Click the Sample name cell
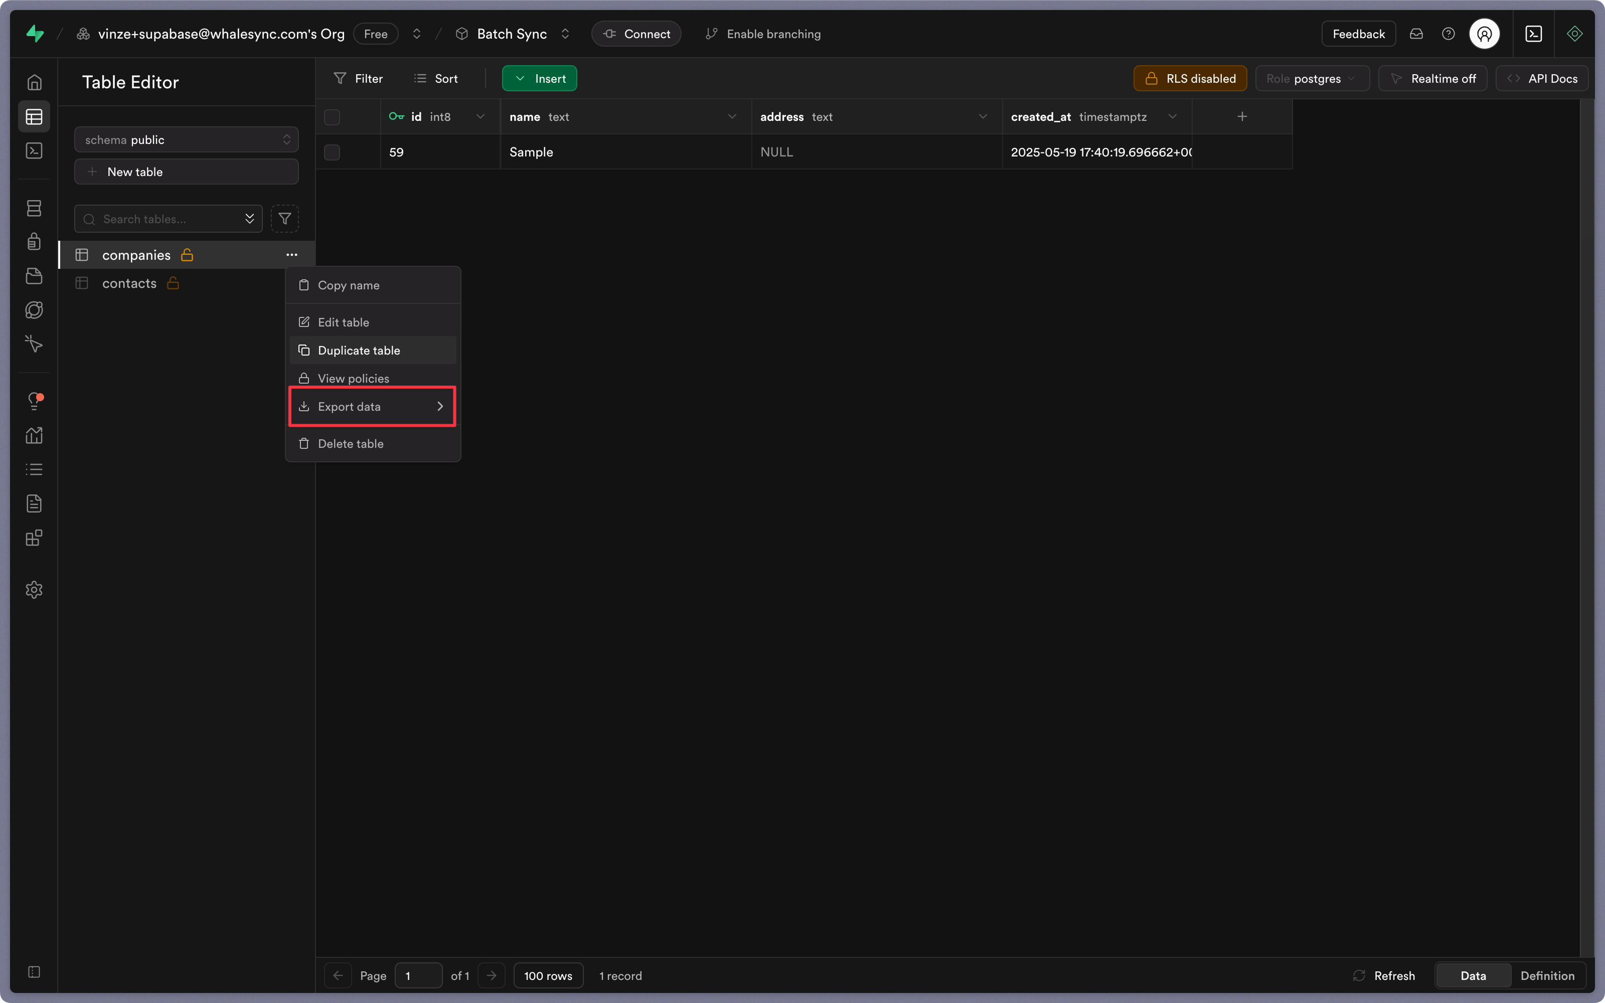The height and width of the screenshot is (1003, 1605). 626,152
